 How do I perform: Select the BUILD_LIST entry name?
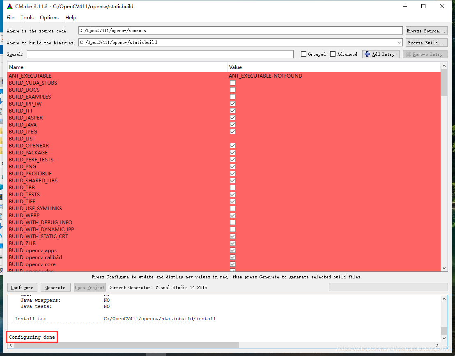point(22,138)
